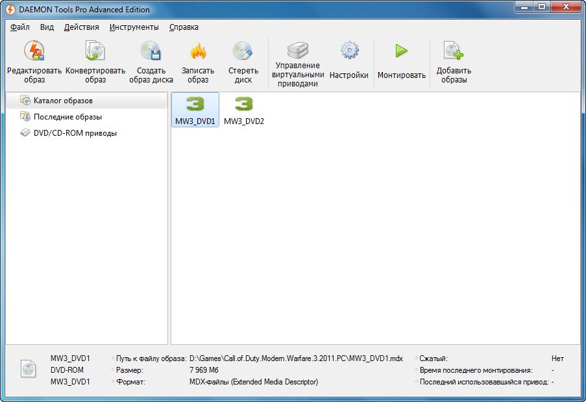Image resolution: width=586 pixels, height=402 pixels.
Task: Click the Размер label in details panel
Action: point(130,370)
